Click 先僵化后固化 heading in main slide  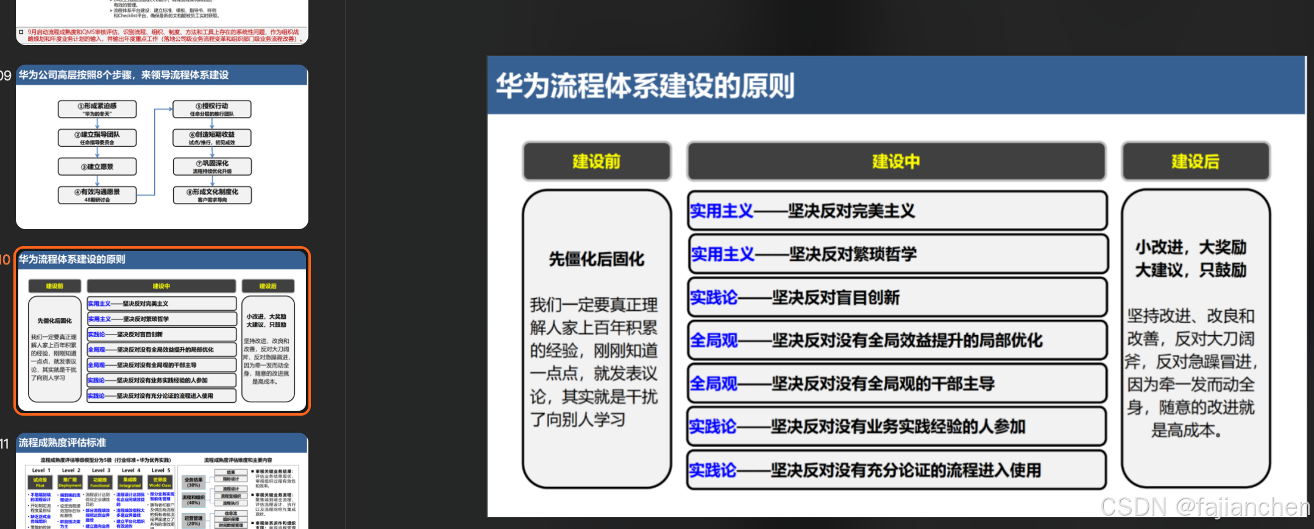coord(597,259)
